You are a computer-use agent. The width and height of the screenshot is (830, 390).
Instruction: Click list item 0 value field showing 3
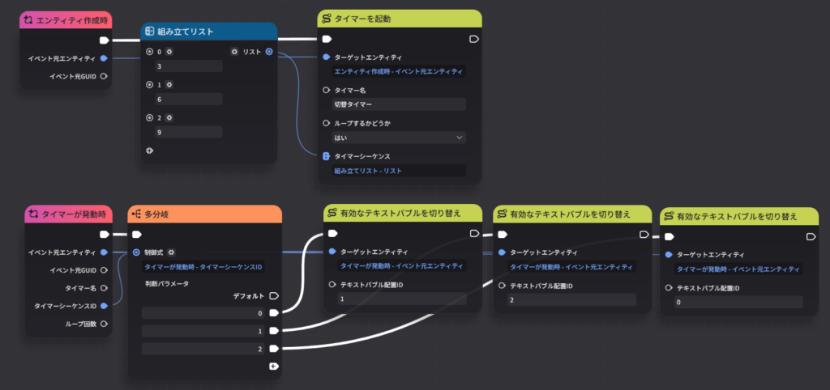click(189, 66)
